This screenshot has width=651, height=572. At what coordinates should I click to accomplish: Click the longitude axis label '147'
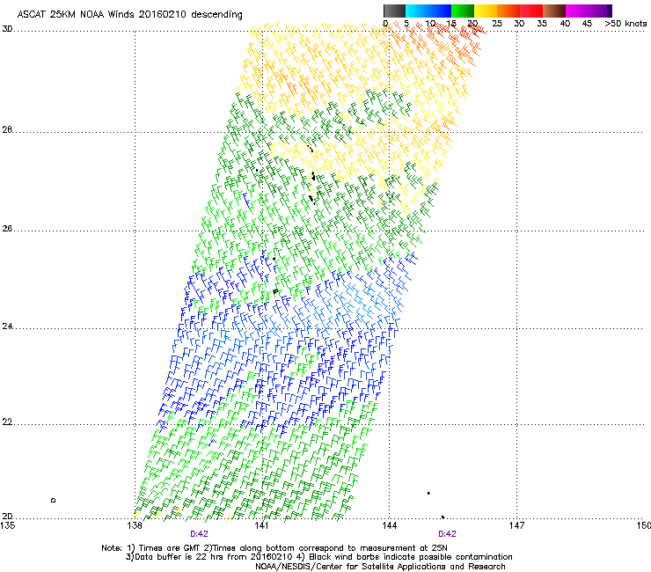[x=517, y=525]
